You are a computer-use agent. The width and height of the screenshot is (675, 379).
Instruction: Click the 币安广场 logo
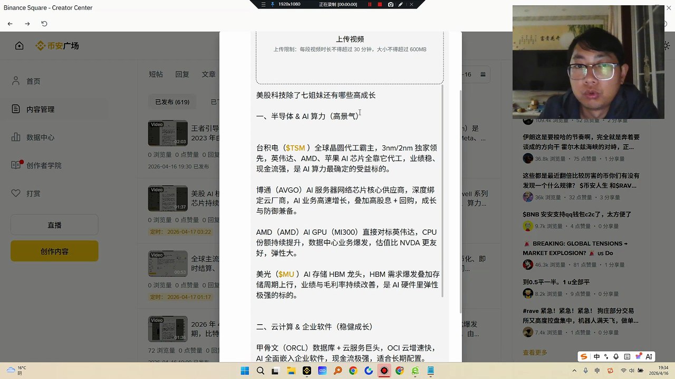(57, 46)
